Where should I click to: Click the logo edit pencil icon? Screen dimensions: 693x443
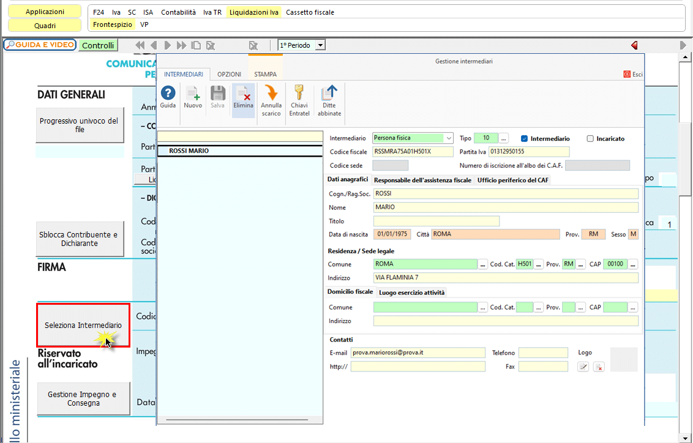(583, 367)
